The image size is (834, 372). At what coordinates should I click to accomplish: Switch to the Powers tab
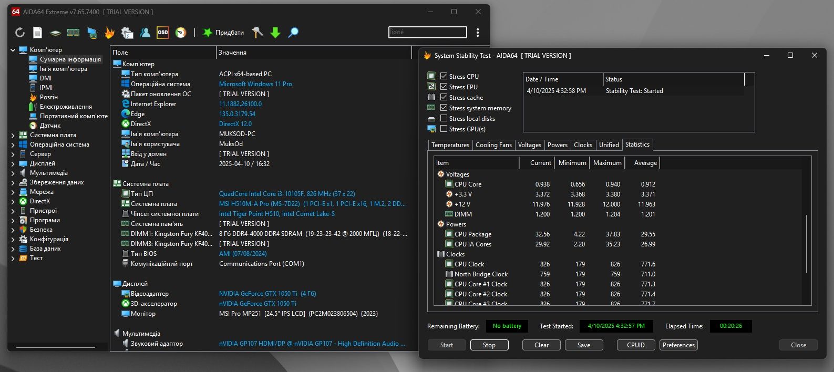pyautogui.click(x=557, y=145)
